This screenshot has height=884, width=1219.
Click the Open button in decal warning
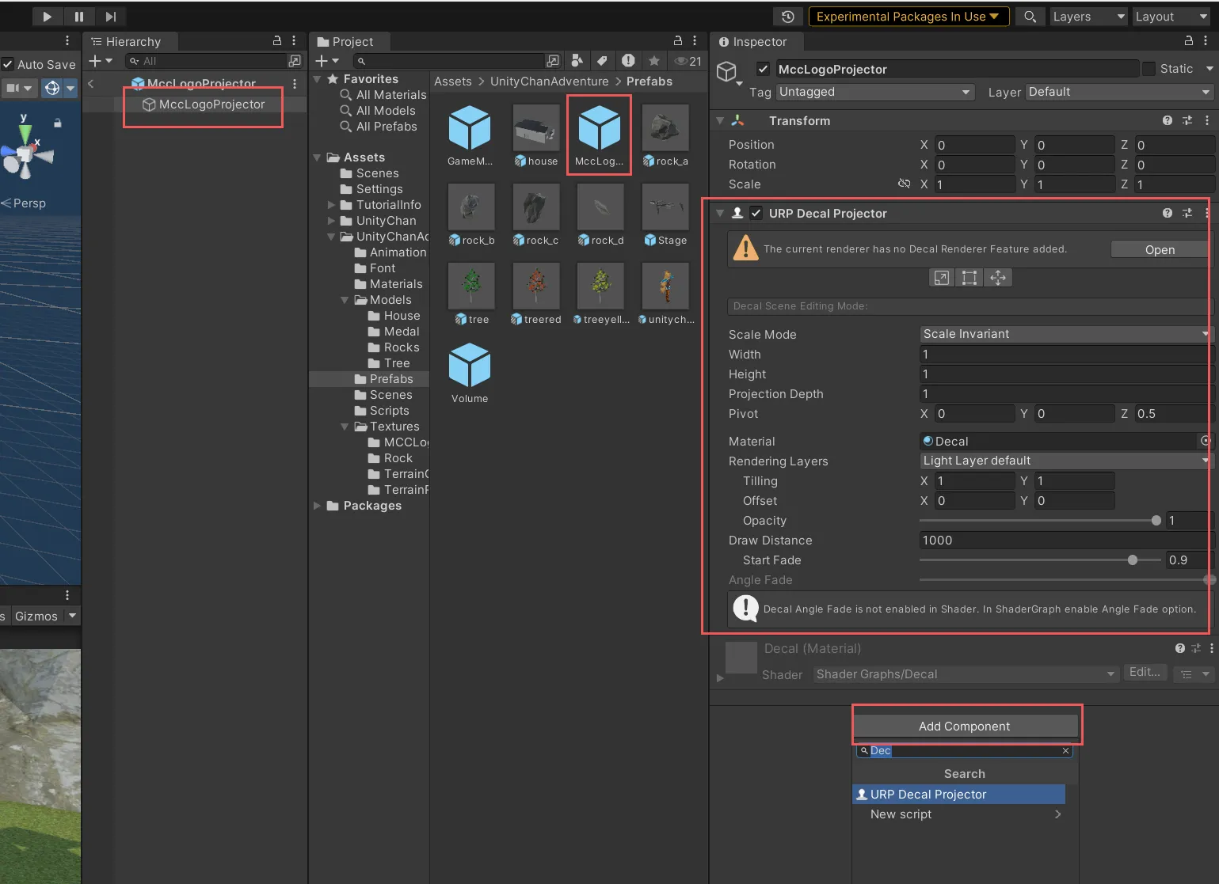(1159, 249)
